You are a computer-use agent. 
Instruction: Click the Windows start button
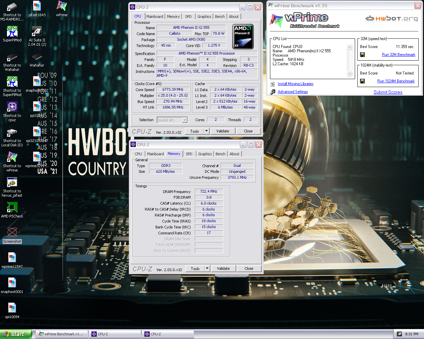[16, 334]
